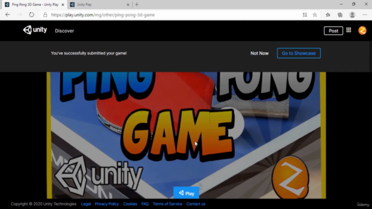
Task: Open the Discover menu
Action: [65, 31]
